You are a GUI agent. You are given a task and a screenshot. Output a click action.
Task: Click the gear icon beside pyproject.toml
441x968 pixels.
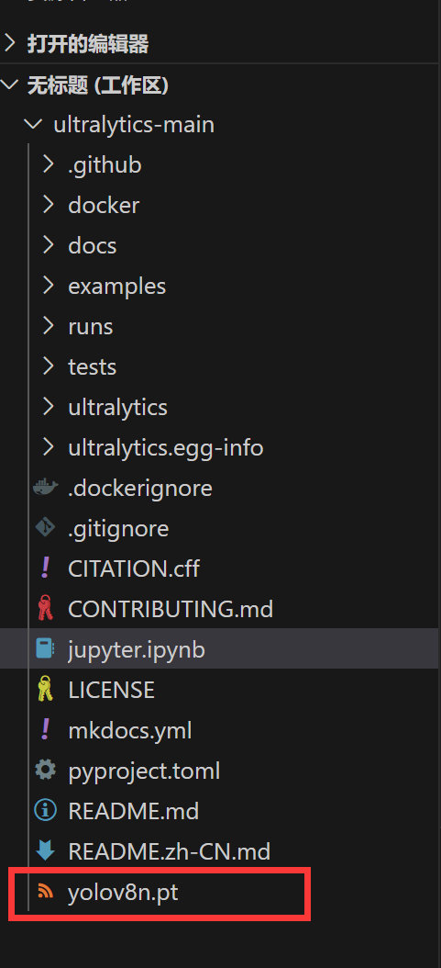(x=46, y=770)
